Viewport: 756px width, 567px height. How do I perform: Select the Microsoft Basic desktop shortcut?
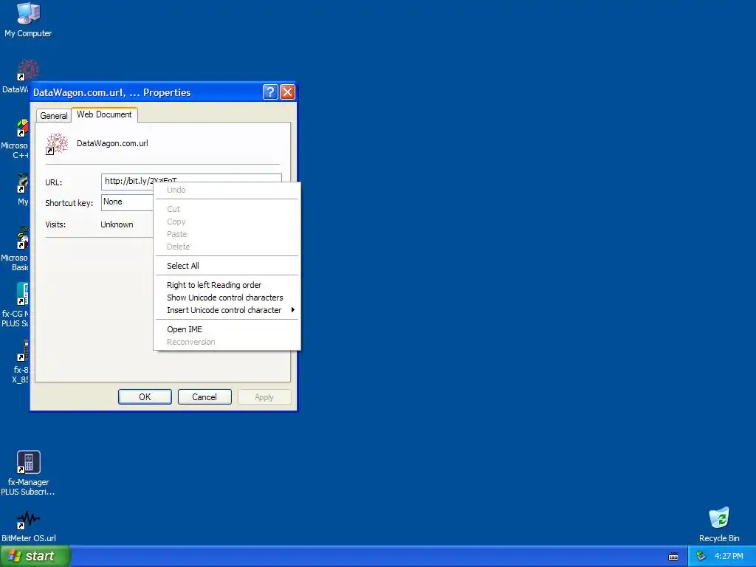point(22,238)
